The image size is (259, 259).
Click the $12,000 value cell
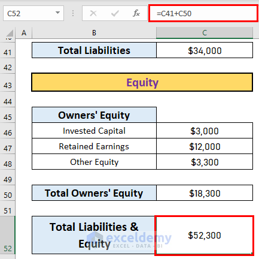(x=205, y=146)
